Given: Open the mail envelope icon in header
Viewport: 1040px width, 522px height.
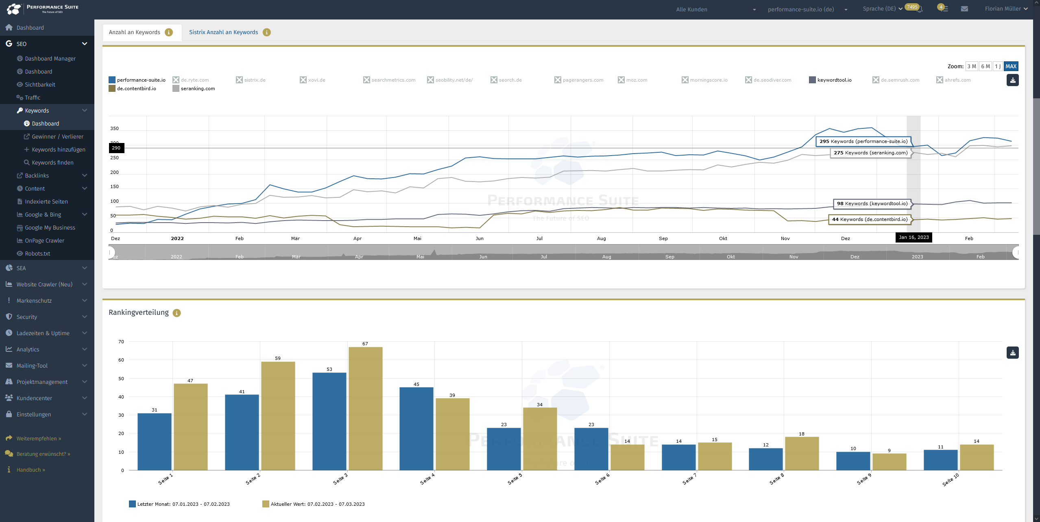Looking at the screenshot, I should pos(964,9).
